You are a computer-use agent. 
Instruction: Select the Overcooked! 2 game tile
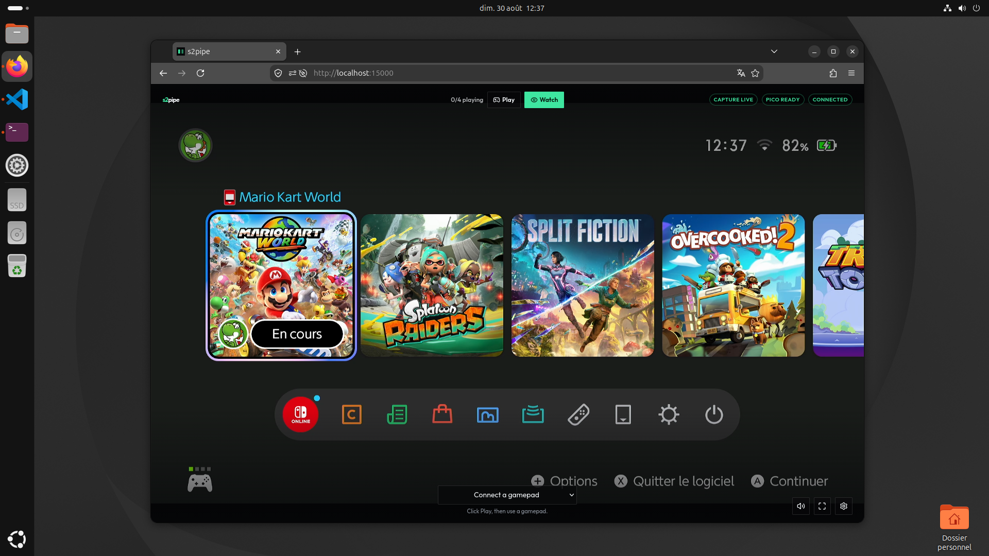[734, 286]
